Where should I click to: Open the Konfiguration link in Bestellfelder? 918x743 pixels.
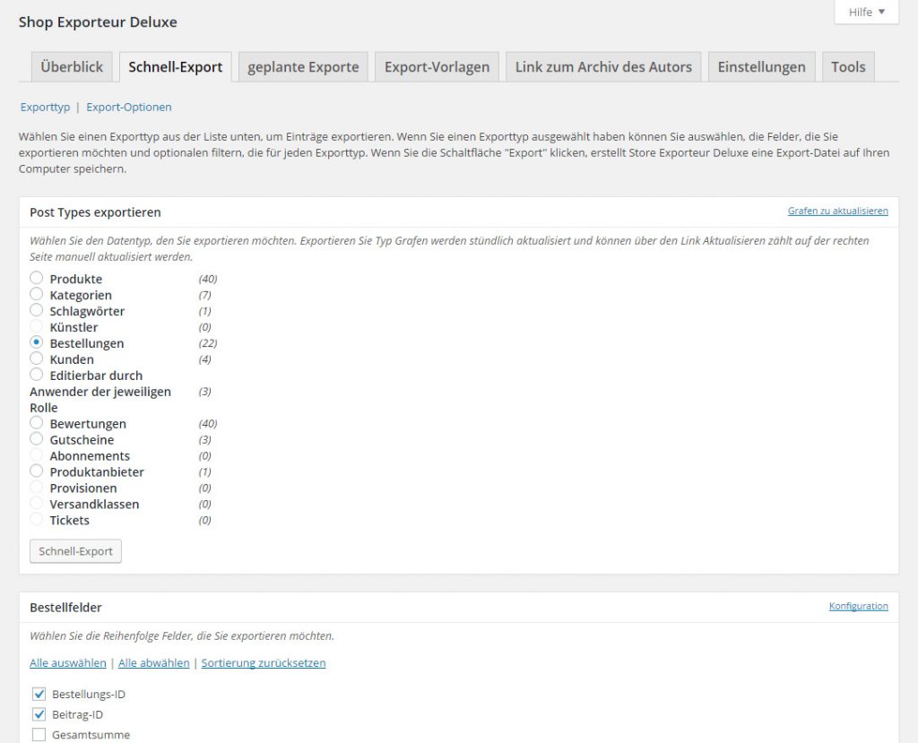coord(858,606)
